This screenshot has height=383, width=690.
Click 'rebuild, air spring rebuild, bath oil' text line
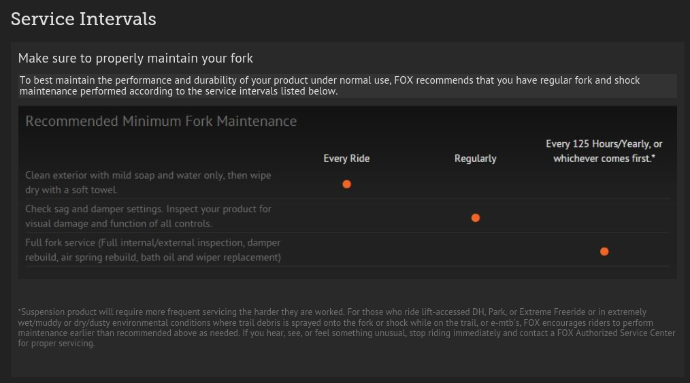point(153,257)
